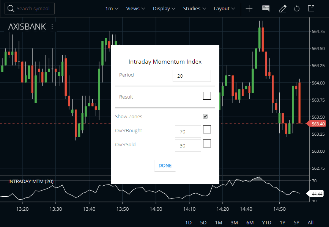Click the search magnifier icon

(x=11, y=8)
